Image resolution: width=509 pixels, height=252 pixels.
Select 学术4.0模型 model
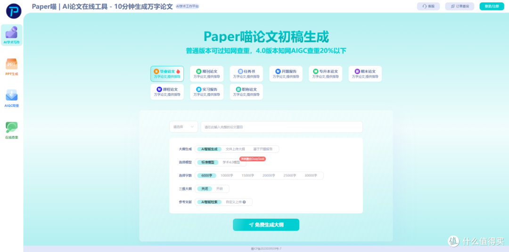tap(231, 162)
